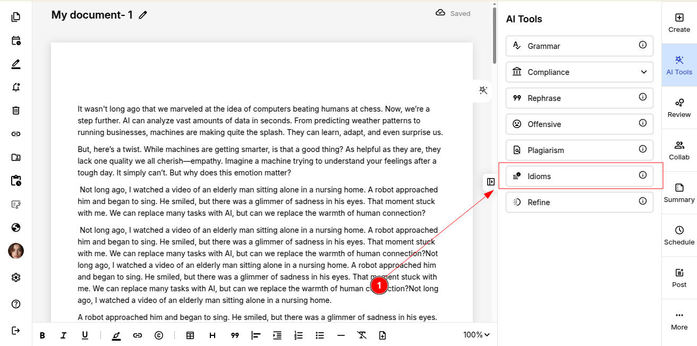Toggle italic formatting
Screen dimensions: 697x346
(x=63, y=335)
